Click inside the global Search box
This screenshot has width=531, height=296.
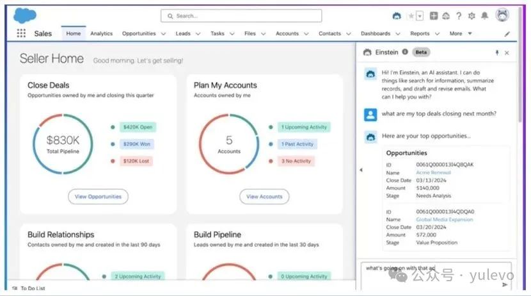(241, 16)
